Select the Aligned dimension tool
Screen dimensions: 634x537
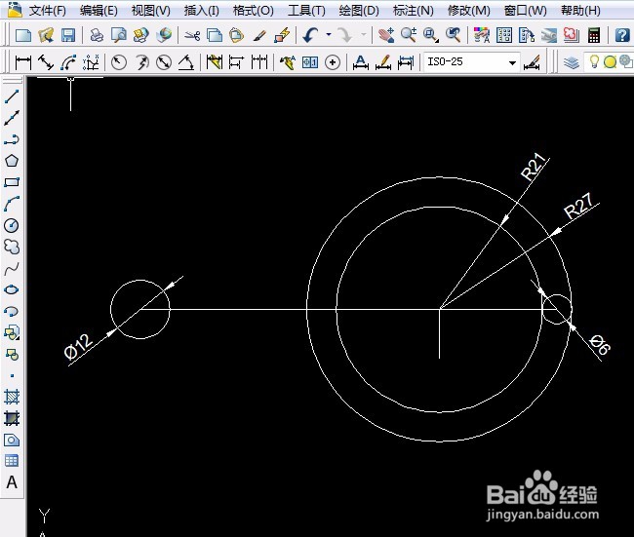46,62
